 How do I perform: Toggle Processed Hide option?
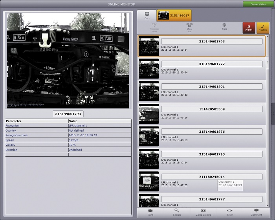(x=154, y=27)
